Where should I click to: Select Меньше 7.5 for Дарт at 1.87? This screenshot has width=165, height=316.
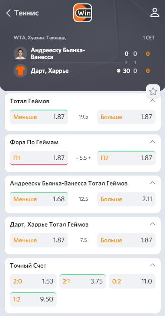(x=39, y=240)
